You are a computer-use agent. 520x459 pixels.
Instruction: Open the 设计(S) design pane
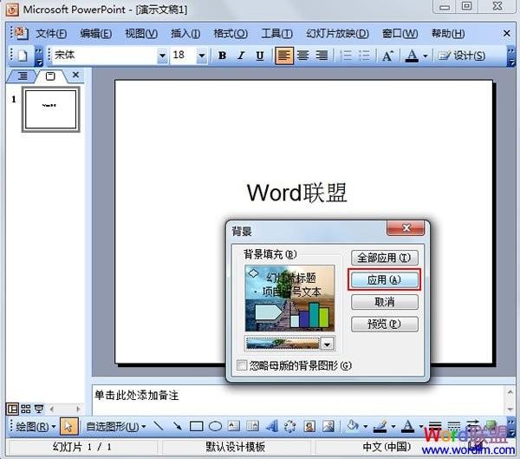tap(462, 56)
